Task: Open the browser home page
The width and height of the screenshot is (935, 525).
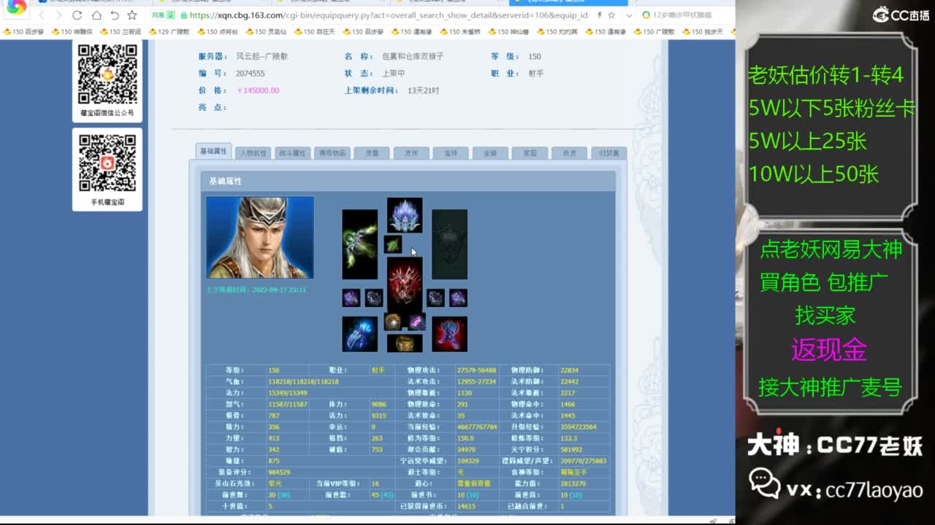Action: (96, 15)
